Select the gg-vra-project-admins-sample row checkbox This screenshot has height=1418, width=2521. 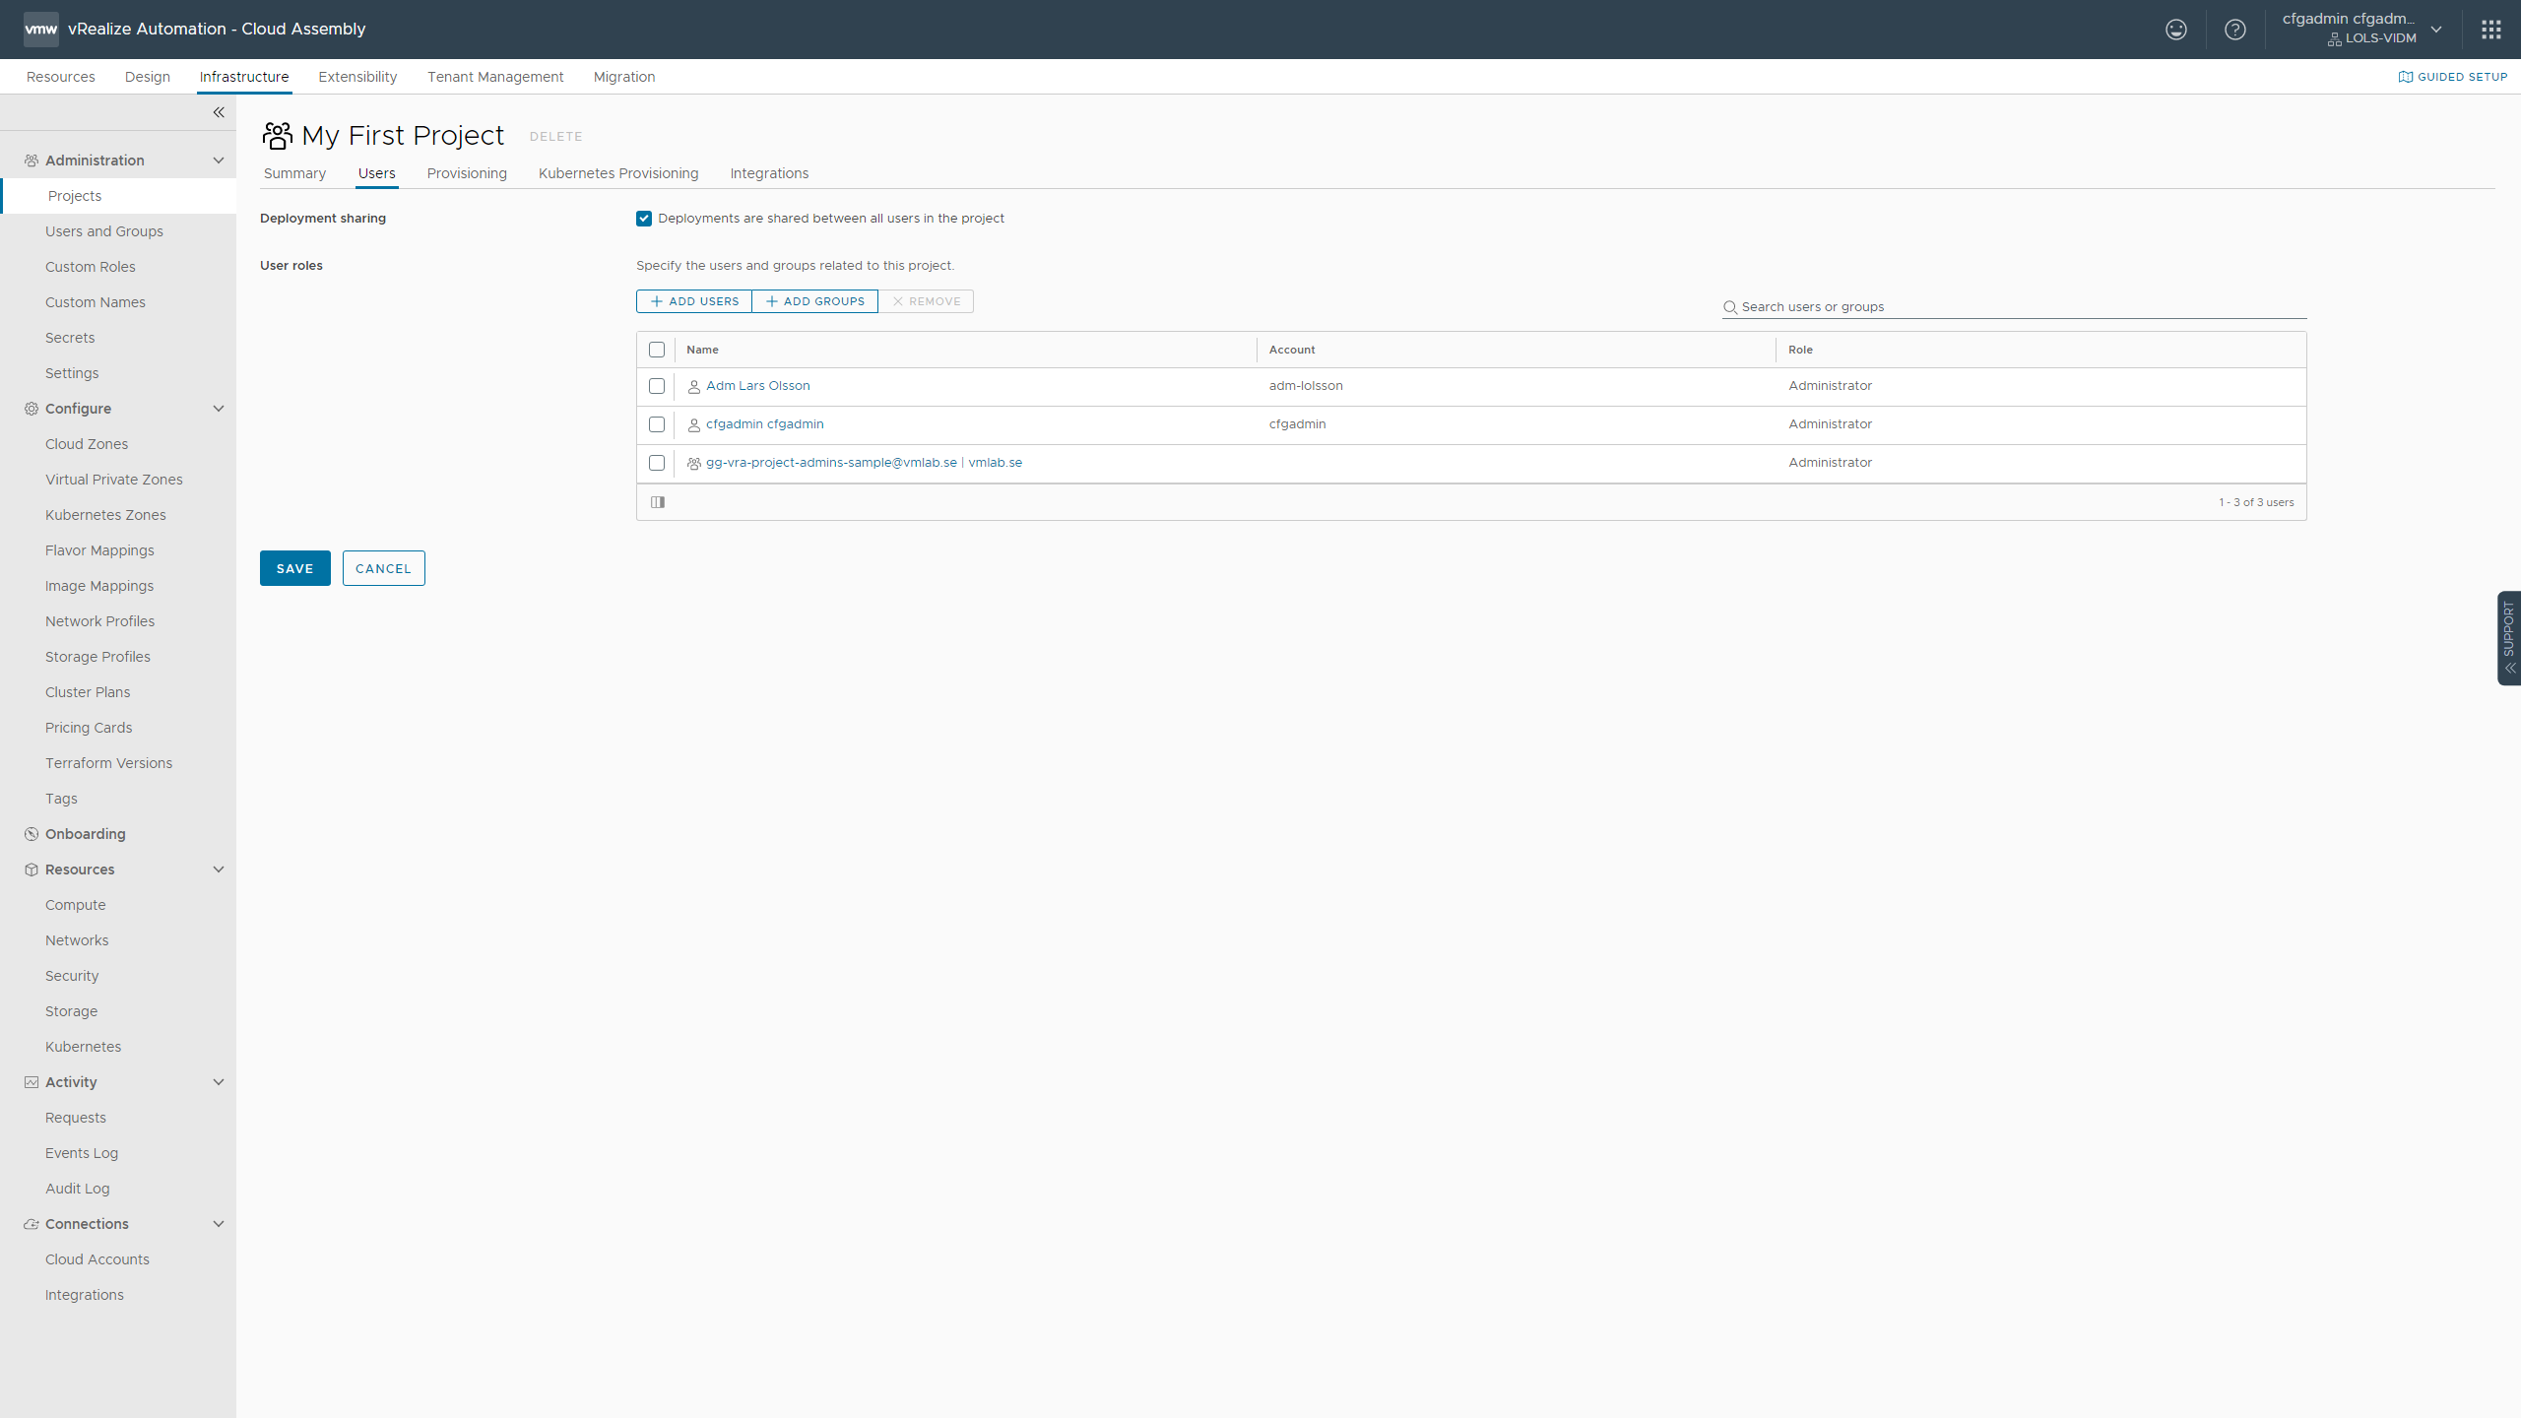[x=657, y=463]
